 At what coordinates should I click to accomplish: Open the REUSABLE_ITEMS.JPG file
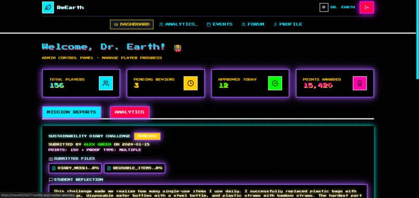tap(135, 168)
